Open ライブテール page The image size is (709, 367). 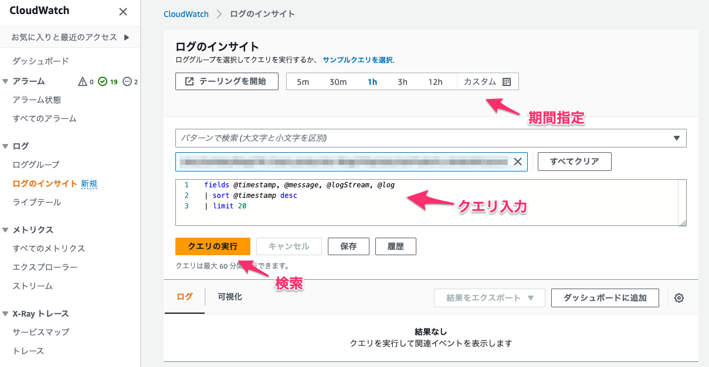point(36,203)
